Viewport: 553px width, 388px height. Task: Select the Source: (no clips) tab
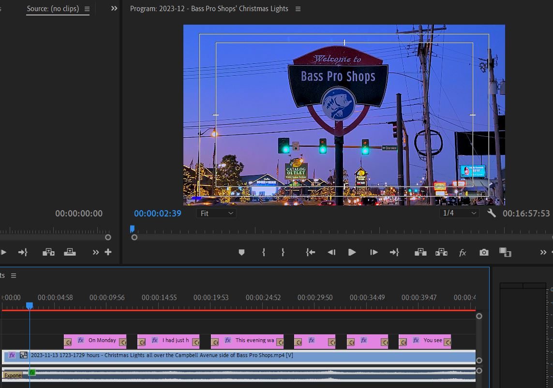(x=53, y=8)
